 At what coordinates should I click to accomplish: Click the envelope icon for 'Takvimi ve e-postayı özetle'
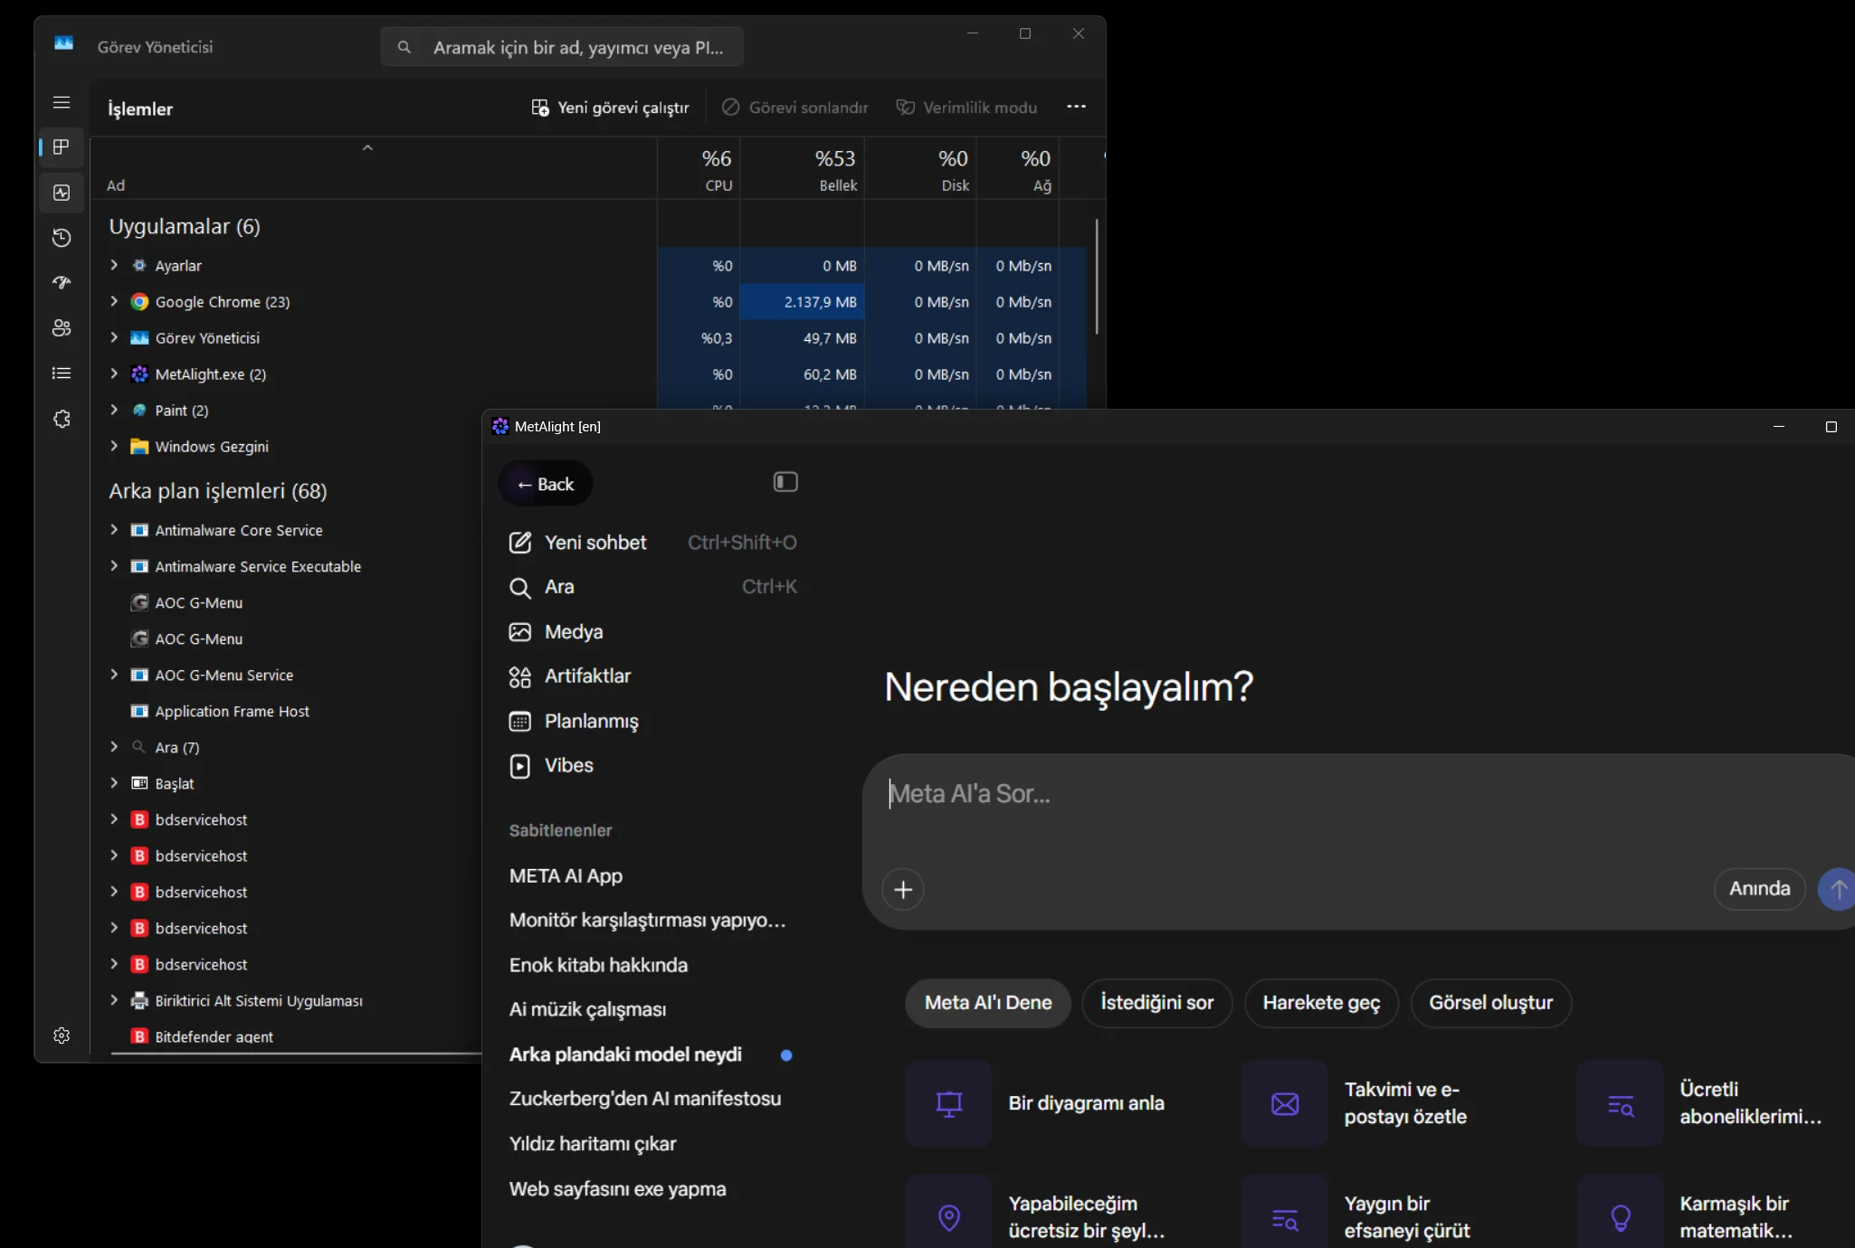click(x=1285, y=1103)
